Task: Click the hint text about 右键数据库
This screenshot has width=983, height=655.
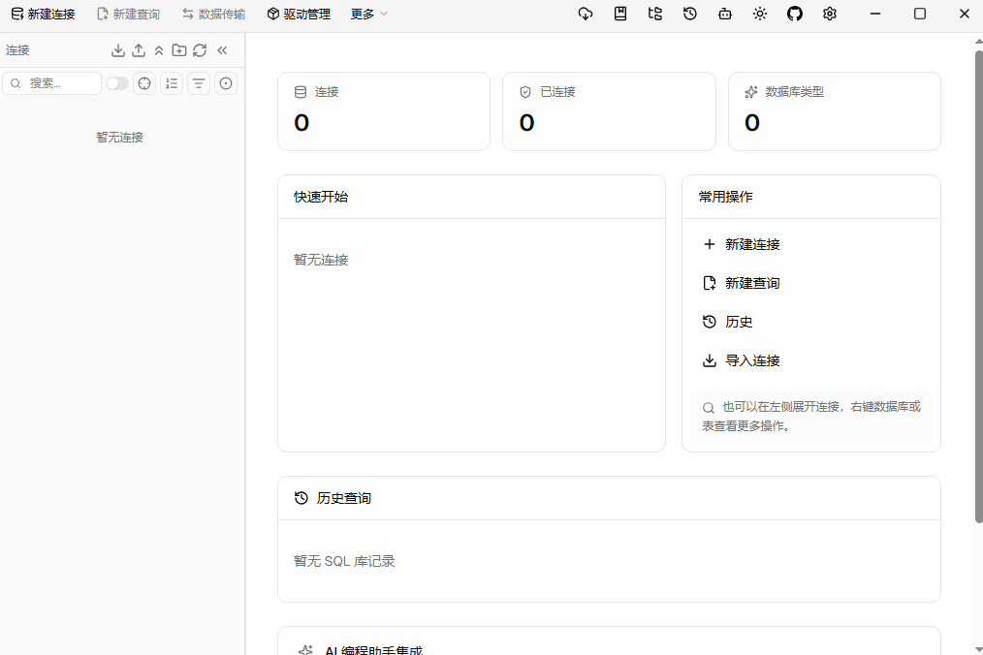Action: [x=811, y=417]
